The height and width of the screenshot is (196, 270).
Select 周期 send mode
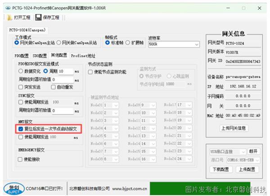pyautogui.click(x=45, y=71)
